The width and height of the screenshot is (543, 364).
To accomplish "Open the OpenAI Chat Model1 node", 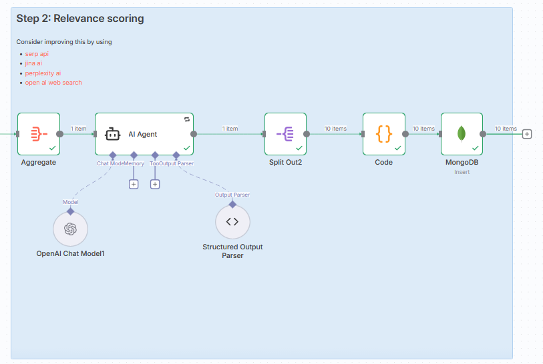I will point(70,229).
